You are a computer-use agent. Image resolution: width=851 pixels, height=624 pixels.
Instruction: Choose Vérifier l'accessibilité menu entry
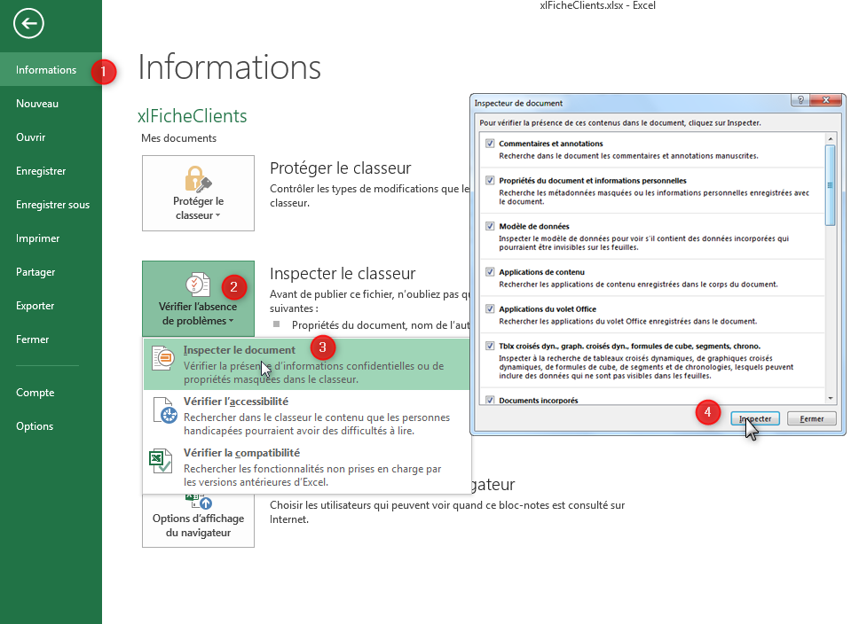pos(307,416)
